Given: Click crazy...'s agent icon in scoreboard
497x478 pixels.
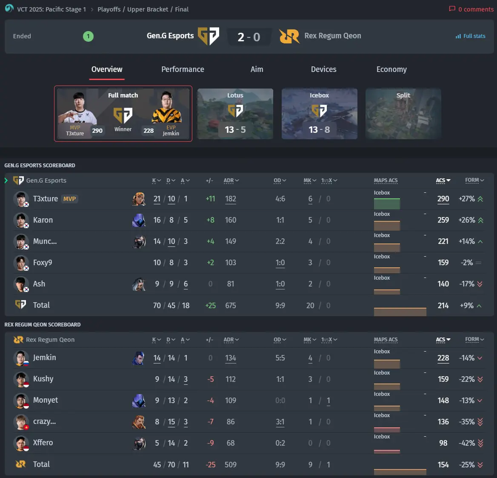Looking at the screenshot, I should click(x=139, y=421).
